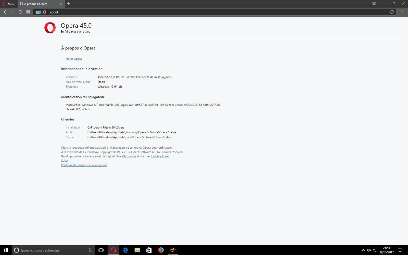Open clock showing 21:54 18/05/2017
The image size is (408, 255).
(386, 250)
